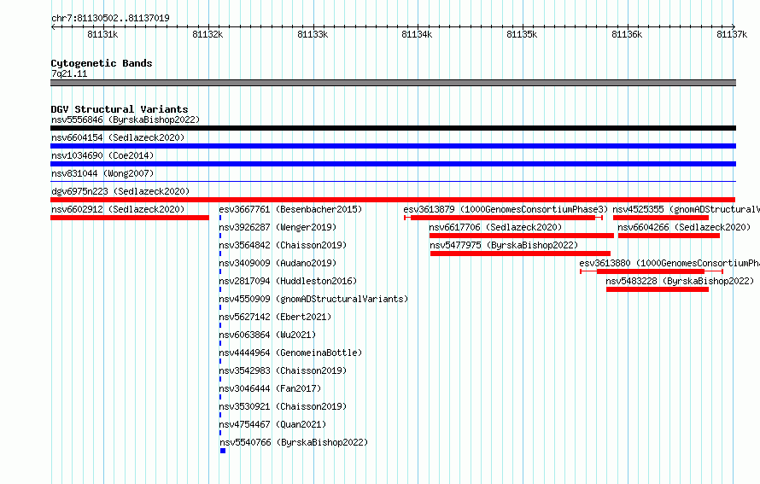Select the black nsv5556846 variant bar
The width and height of the screenshot is (760, 484).
tap(393, 128)
